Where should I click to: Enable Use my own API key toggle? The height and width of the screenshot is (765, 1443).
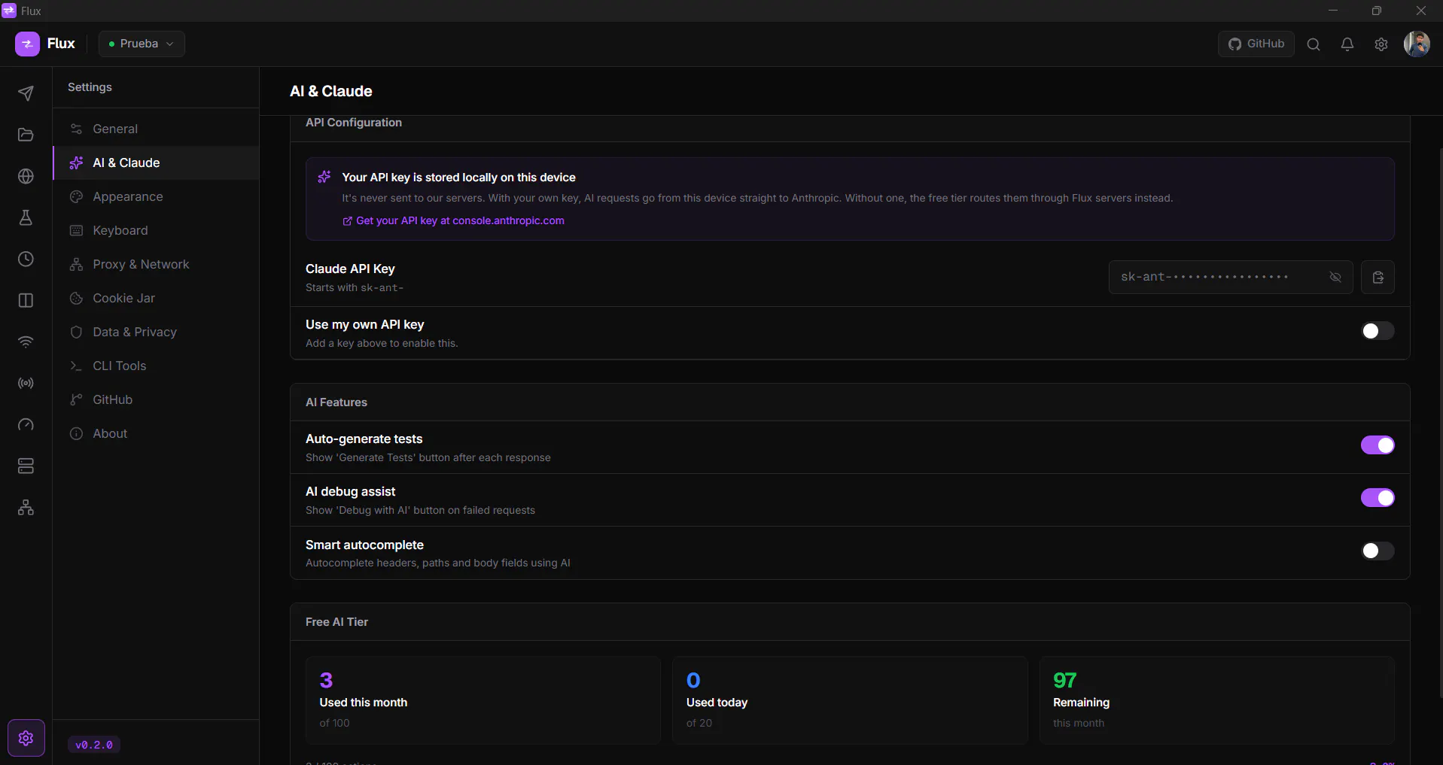coord(1378,331)
